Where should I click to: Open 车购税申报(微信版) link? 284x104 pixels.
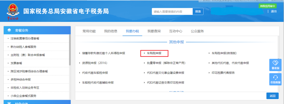point(224,53)
